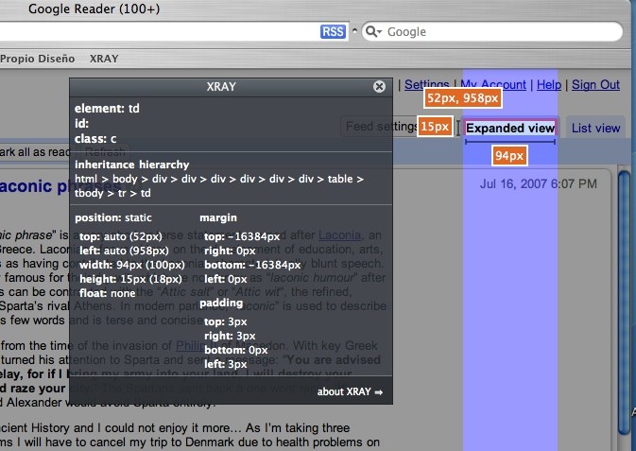This screenshot has height=451, width=636.
Task: Close the XRAY panel
Action: [379, 86]
